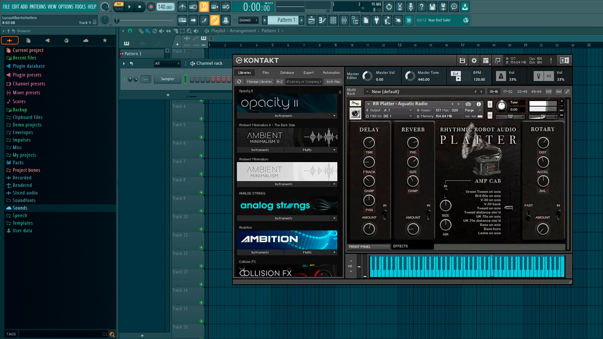The image size is (603, 339).
Task: Switch to Kontakt Database tab
Action: tap(287, 73)
